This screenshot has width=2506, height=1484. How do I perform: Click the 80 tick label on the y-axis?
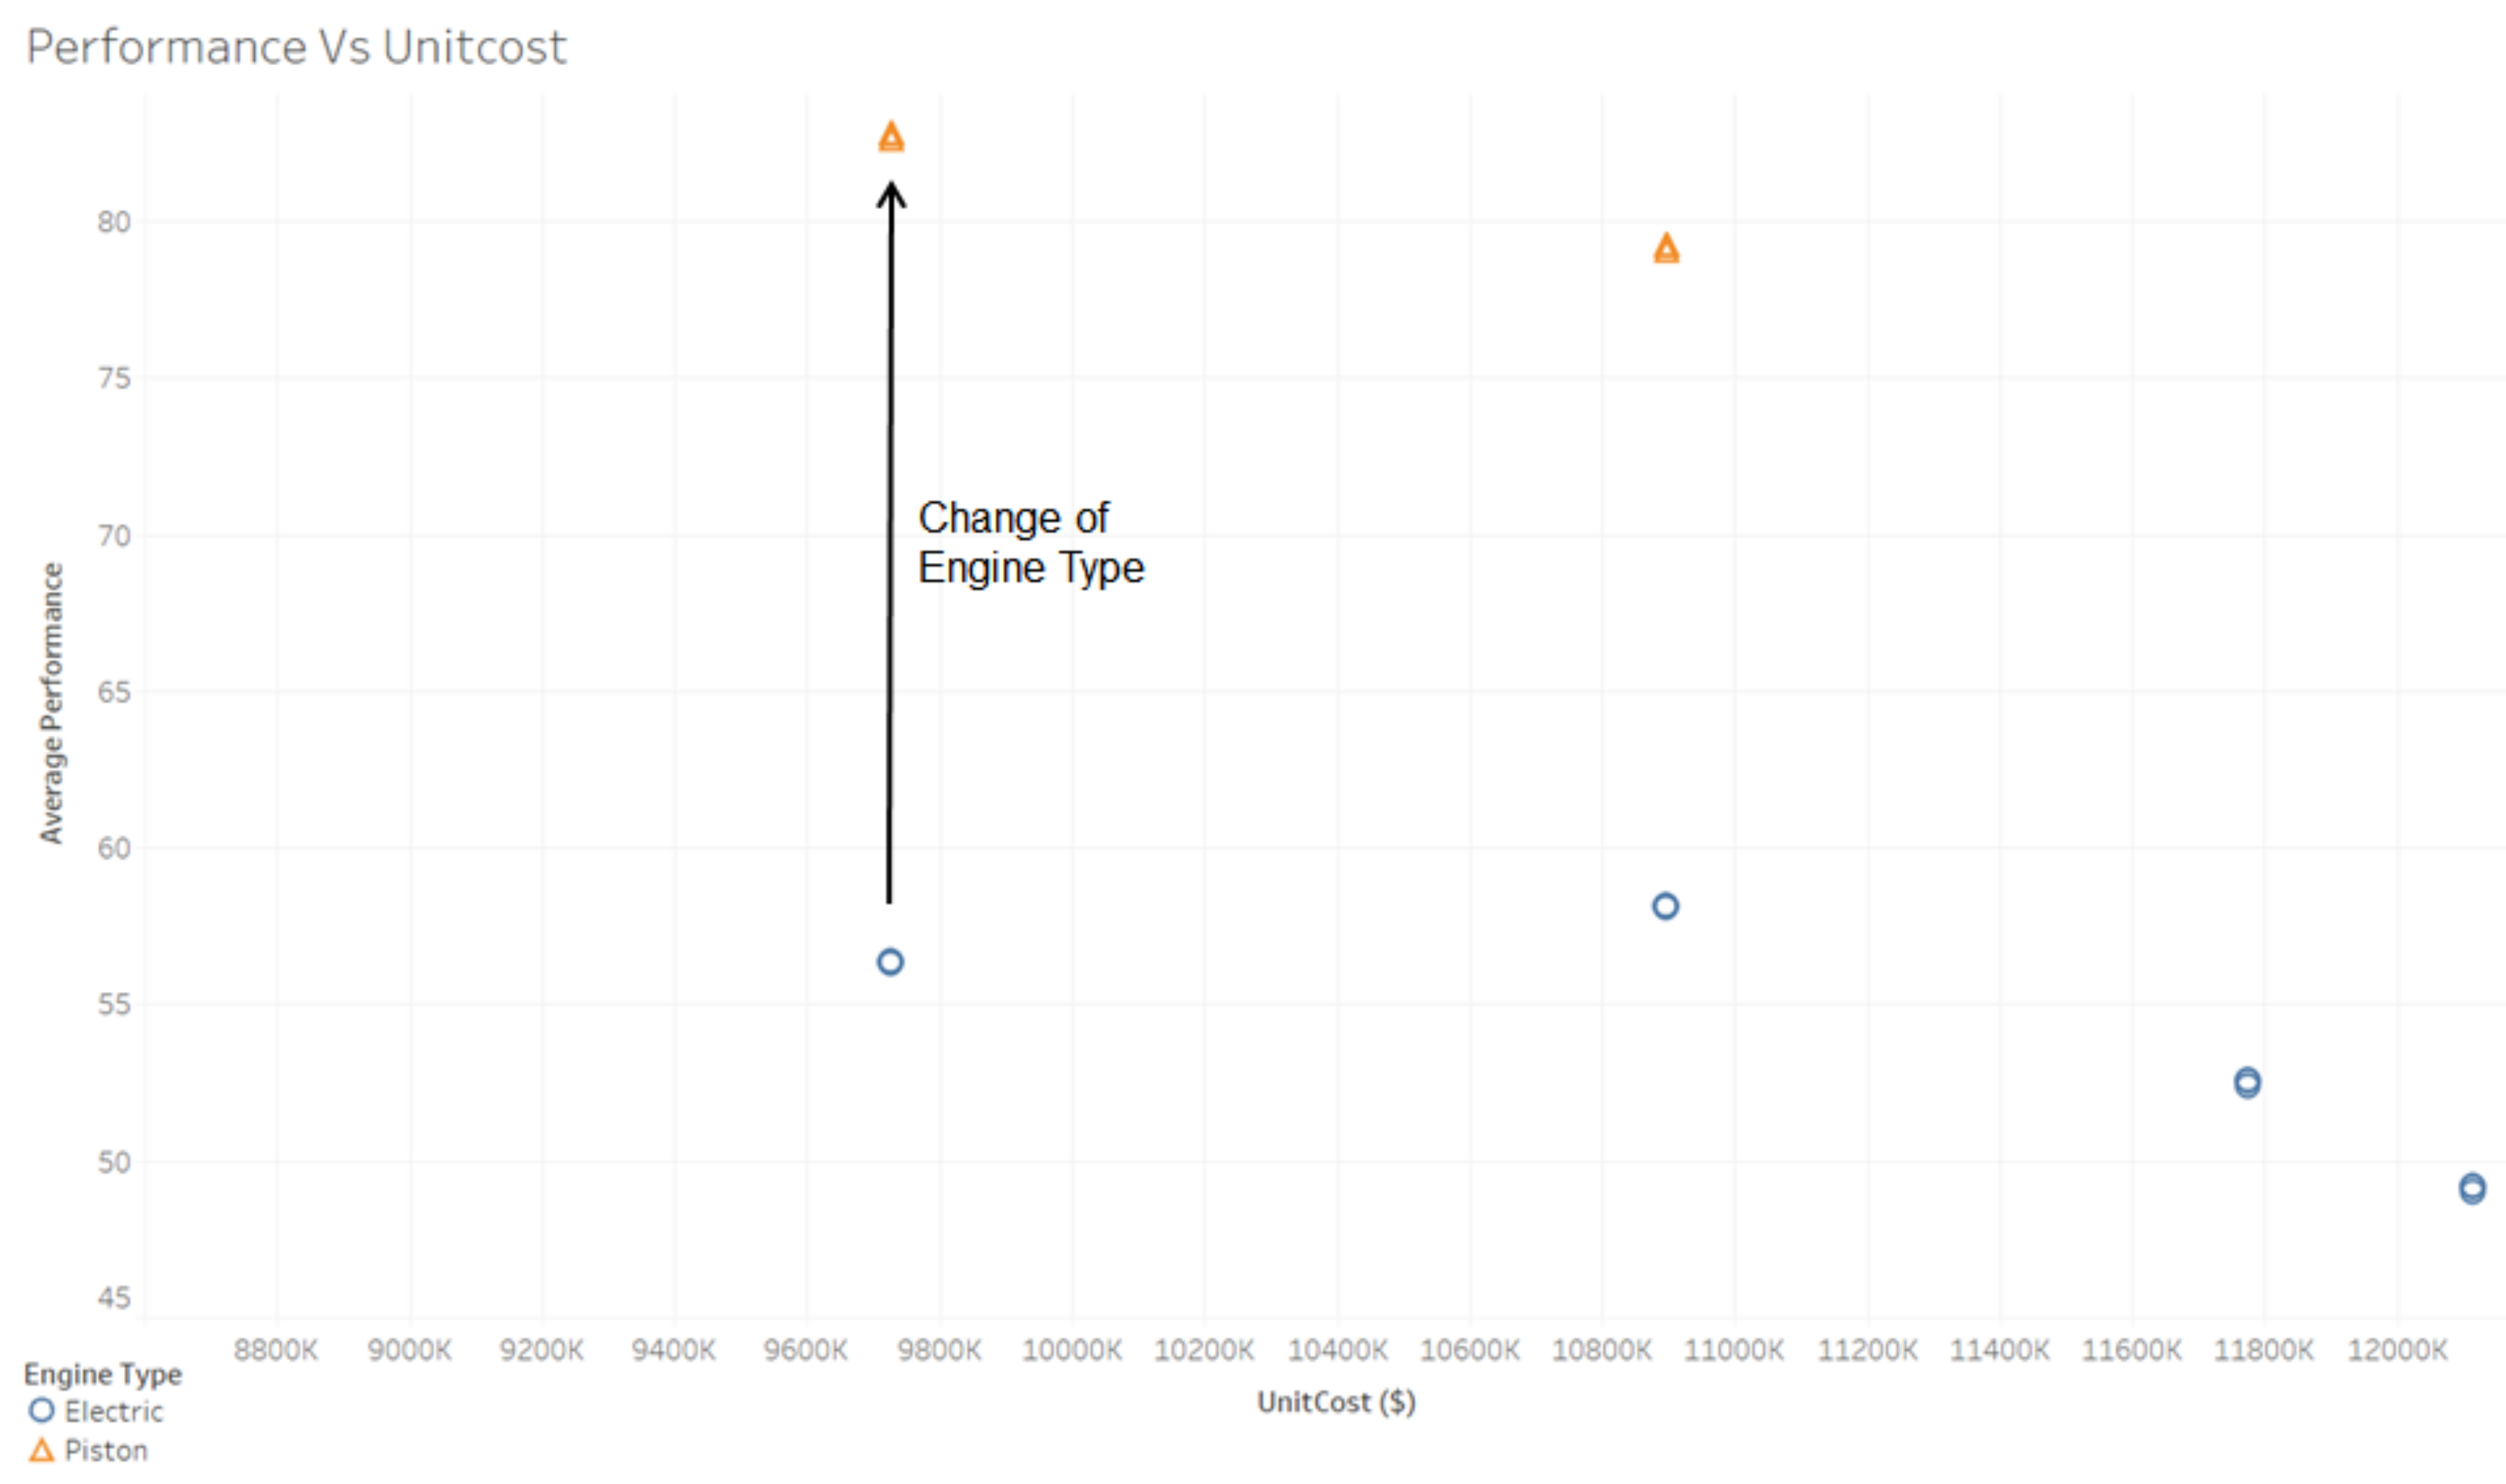(114, 222)
